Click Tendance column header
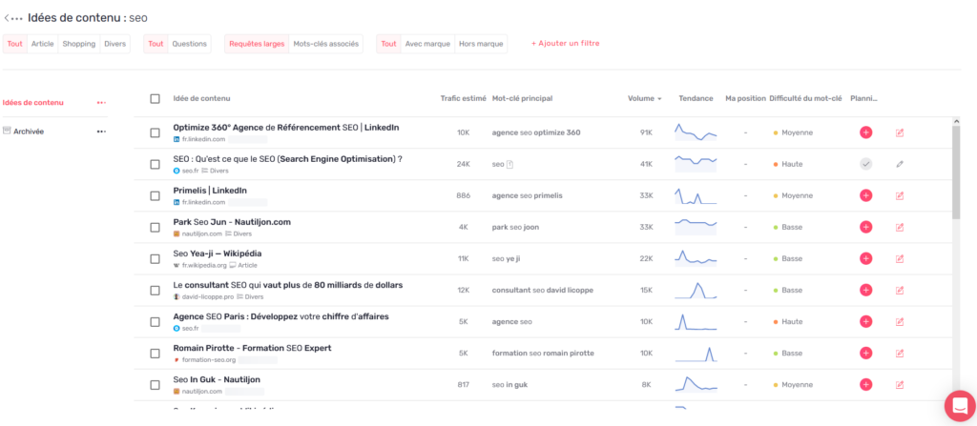The height and width of the screenshot is (426, 977). point(696,98)
